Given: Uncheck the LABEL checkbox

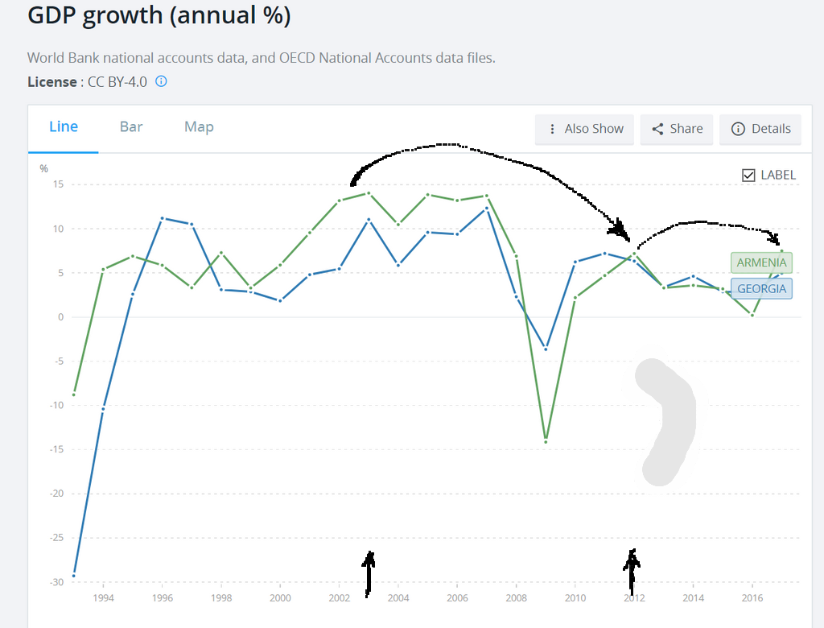Looking at the screenshot, I should coord(748,175).
